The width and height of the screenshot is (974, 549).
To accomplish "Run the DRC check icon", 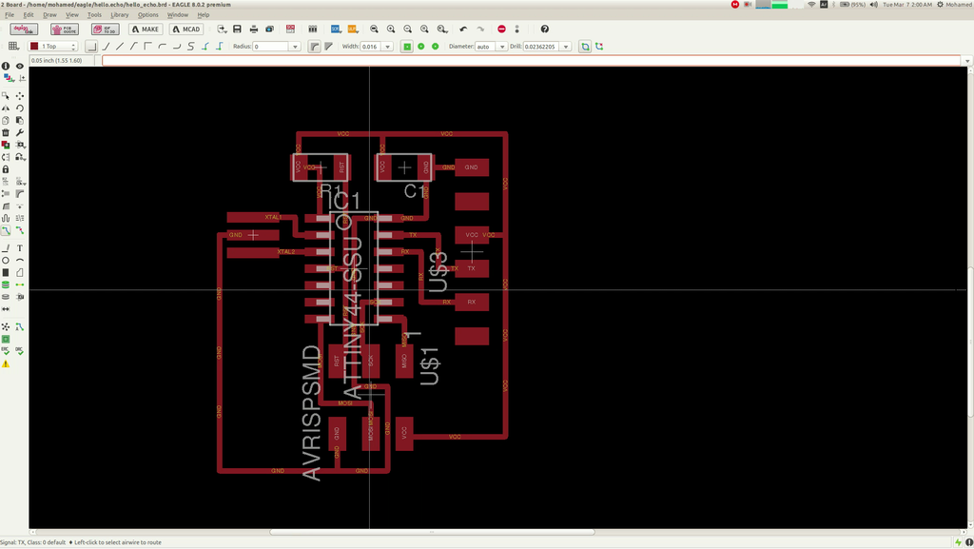I will (20, 351).
